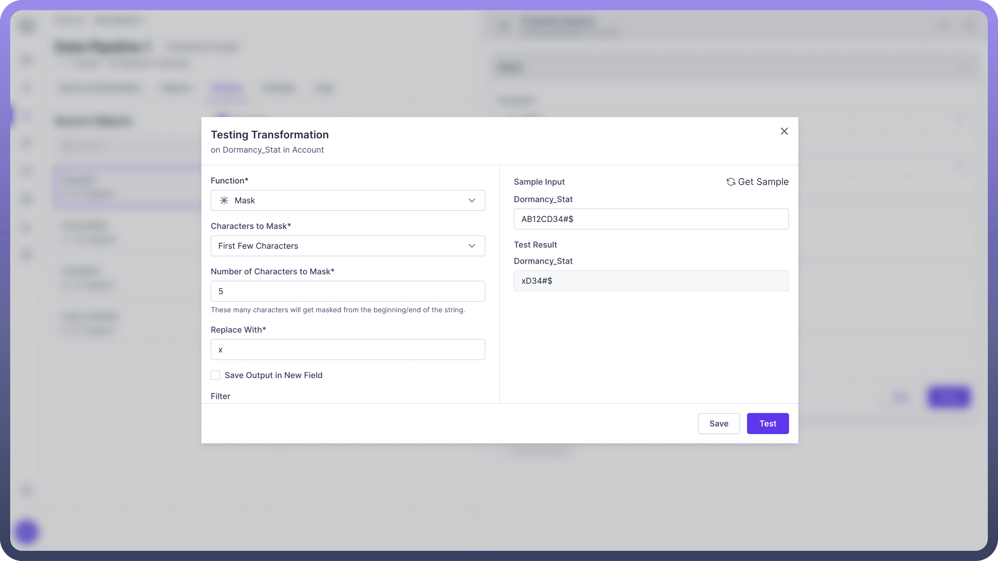Enable Save Output in New Field checkbox
This screenshot has height=561, width=998.
215,375
